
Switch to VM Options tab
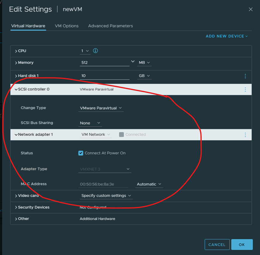tap(67, 26)
